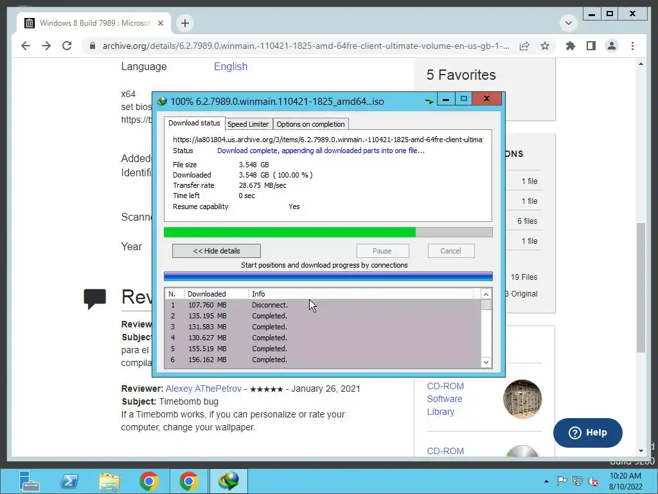Open PowerShell from taskbar
The height and width of the screenshot is (494, 658).
pos(69,481)
